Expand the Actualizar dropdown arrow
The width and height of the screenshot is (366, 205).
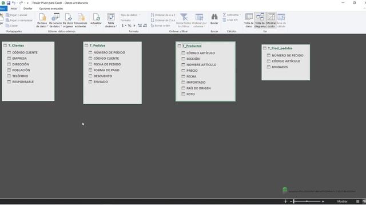click(96, 26)
